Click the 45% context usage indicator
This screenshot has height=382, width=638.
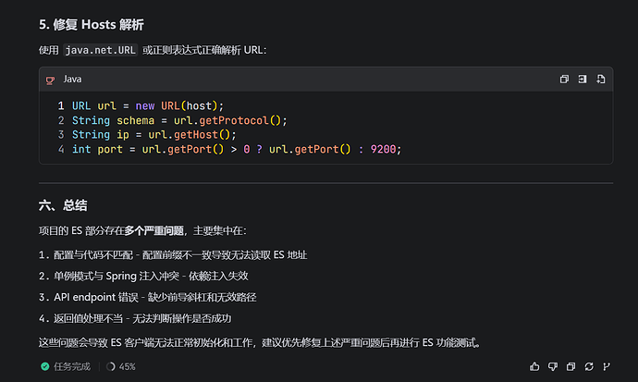121,366
